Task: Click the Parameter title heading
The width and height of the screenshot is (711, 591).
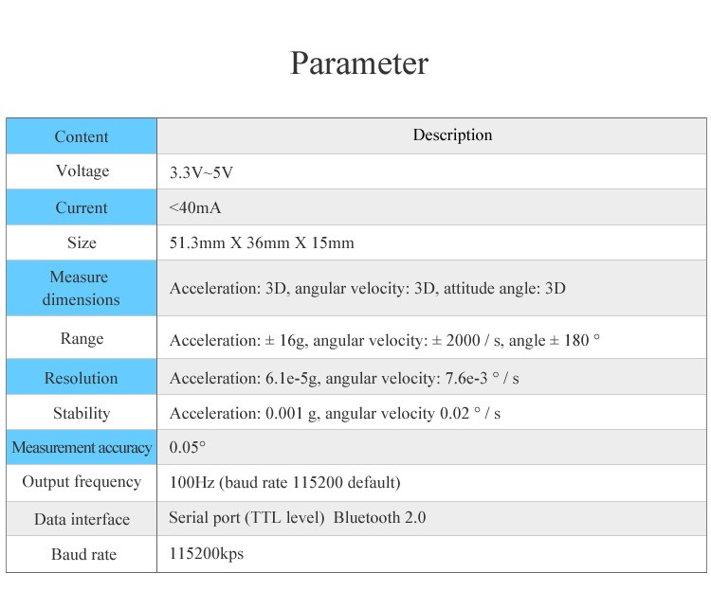Action: (358, 63)
